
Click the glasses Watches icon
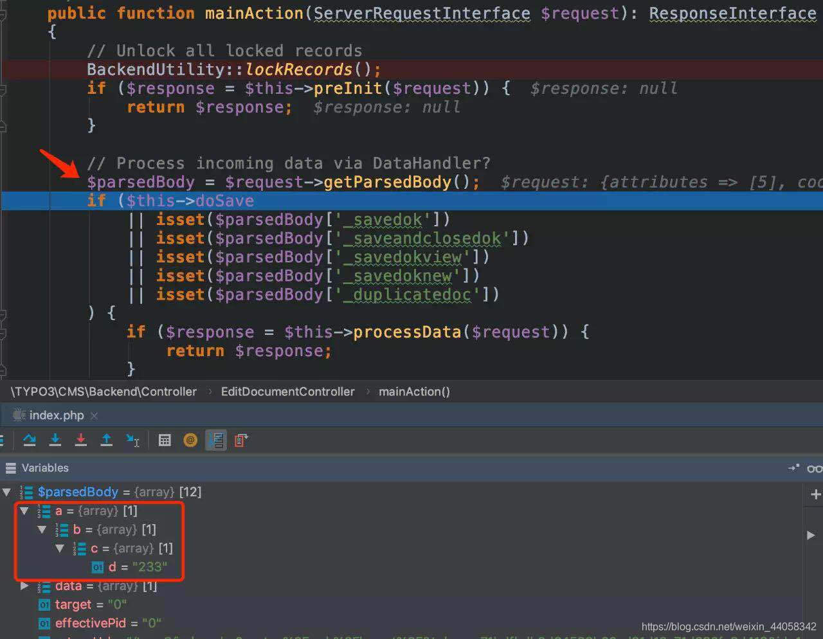tap(815, 469)
